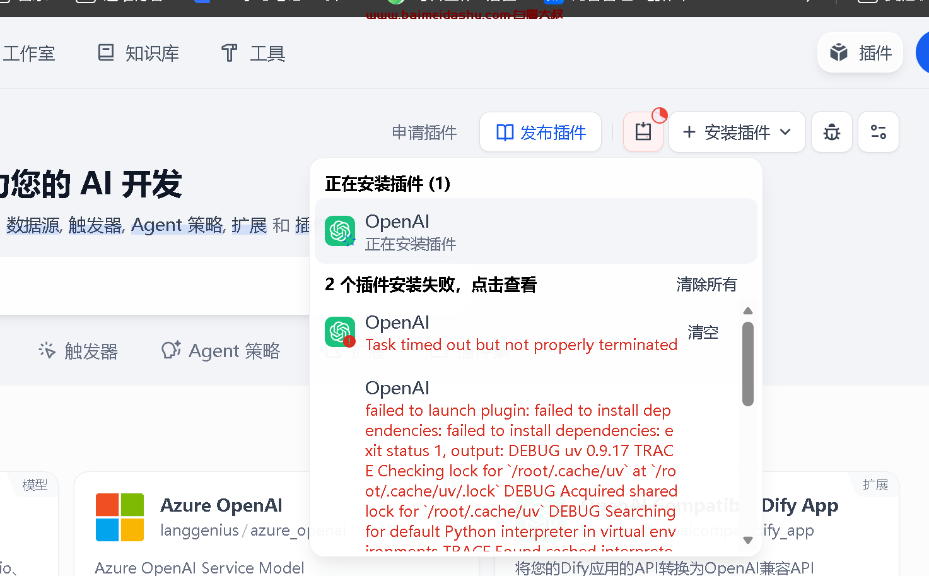Open the plugin install tasks icon
This screenshot has width=929, height=576.
[x=643, y=132]
